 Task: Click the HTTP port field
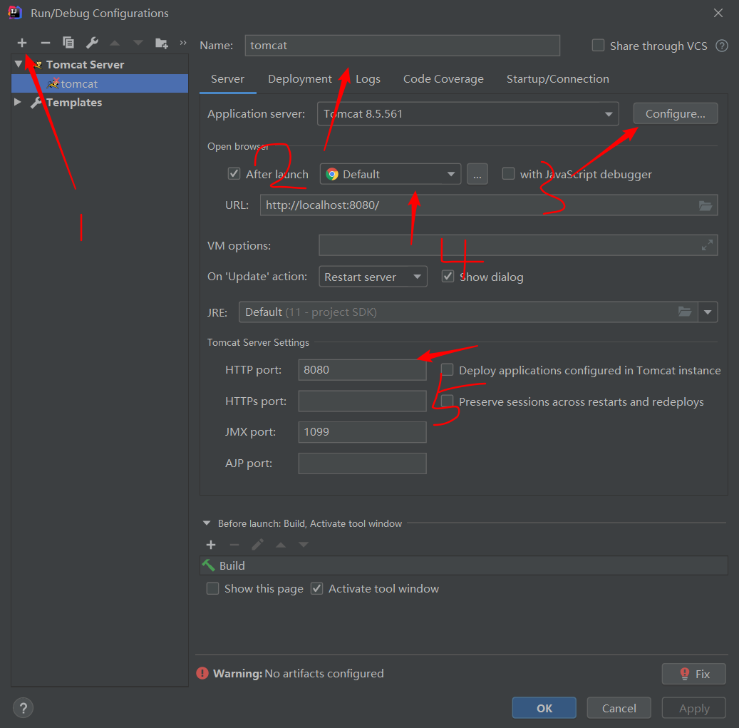click(363, 369)
